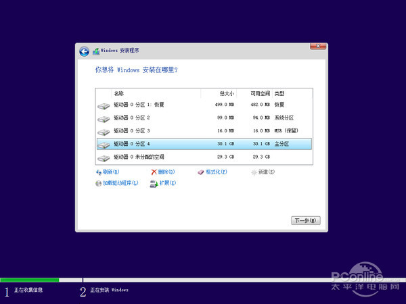This screenshot has height=304, width=406.
Task: Go back with the blue arrow button
Action: (x=84, y=52)
